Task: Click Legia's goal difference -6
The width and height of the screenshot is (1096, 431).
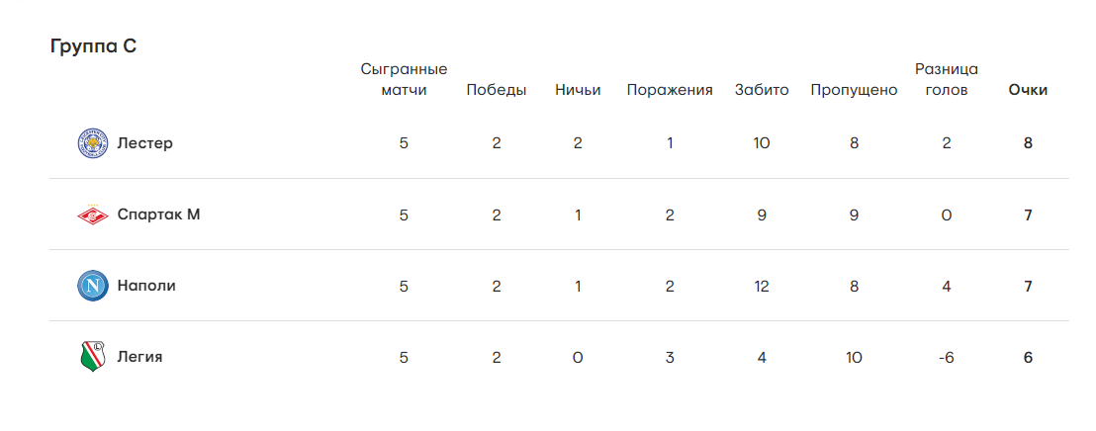Action: point(947,357)
